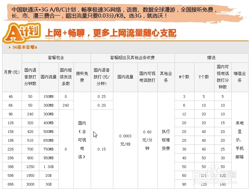Click the 700 voice minutes cell
251x191 pixels.
point(30,149)
